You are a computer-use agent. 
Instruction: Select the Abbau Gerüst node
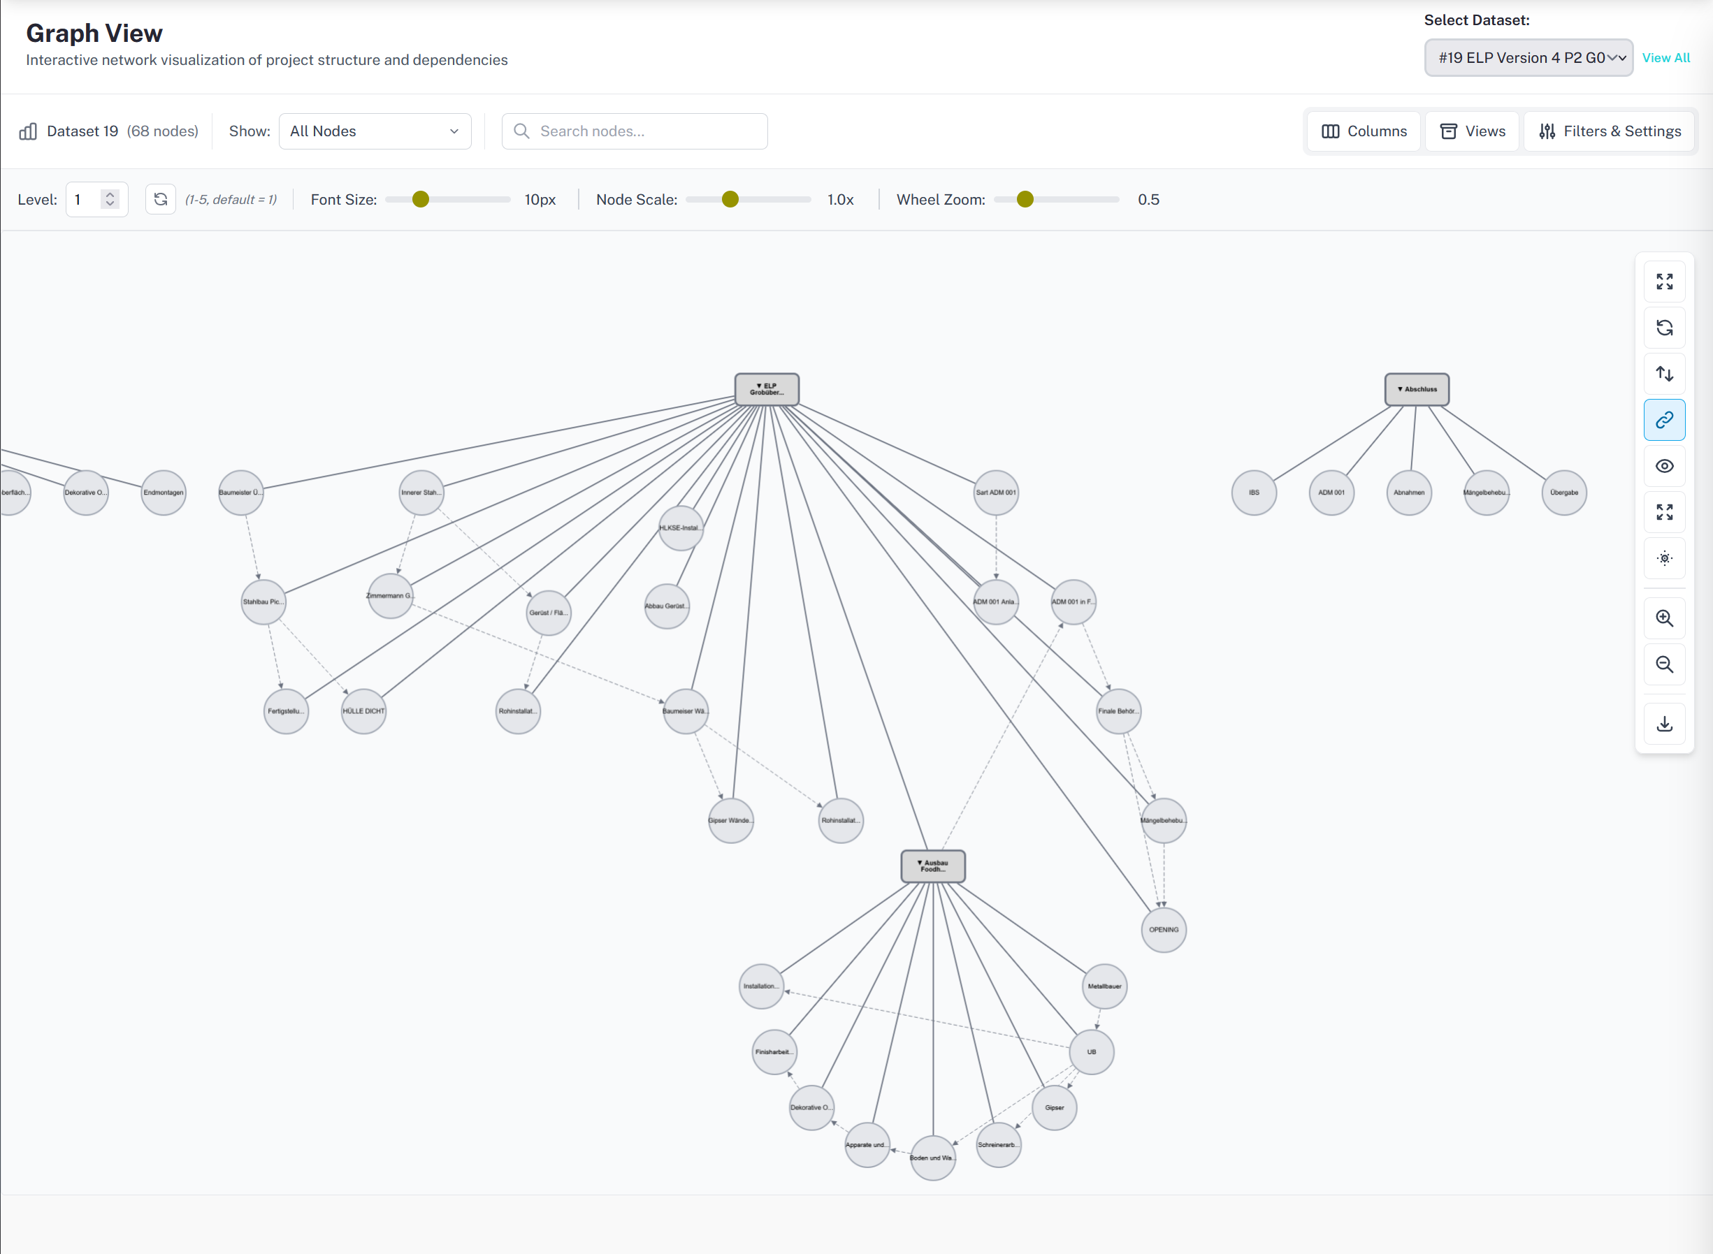(667, 606)
